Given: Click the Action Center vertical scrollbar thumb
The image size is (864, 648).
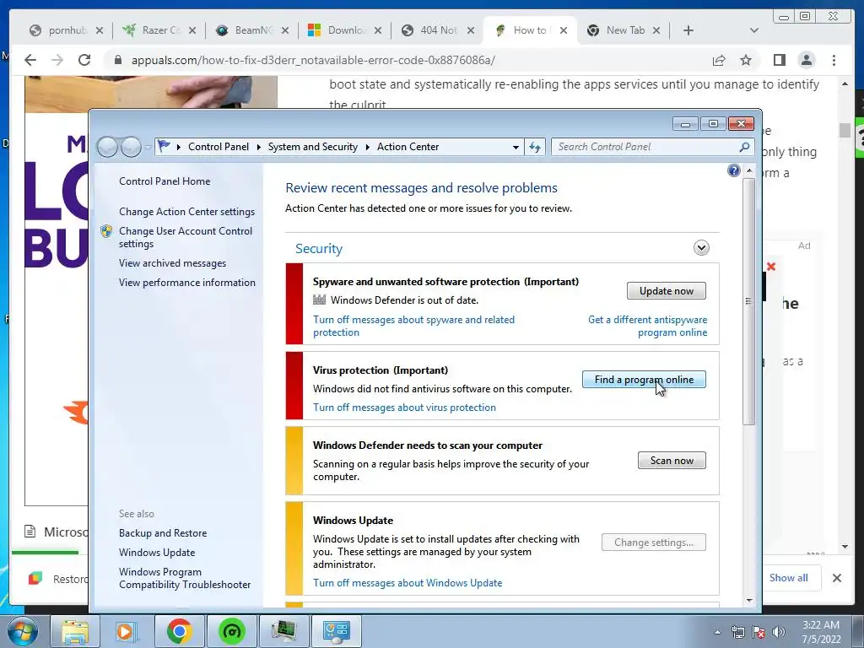Looking at the screenshot, I should point(748,301).
